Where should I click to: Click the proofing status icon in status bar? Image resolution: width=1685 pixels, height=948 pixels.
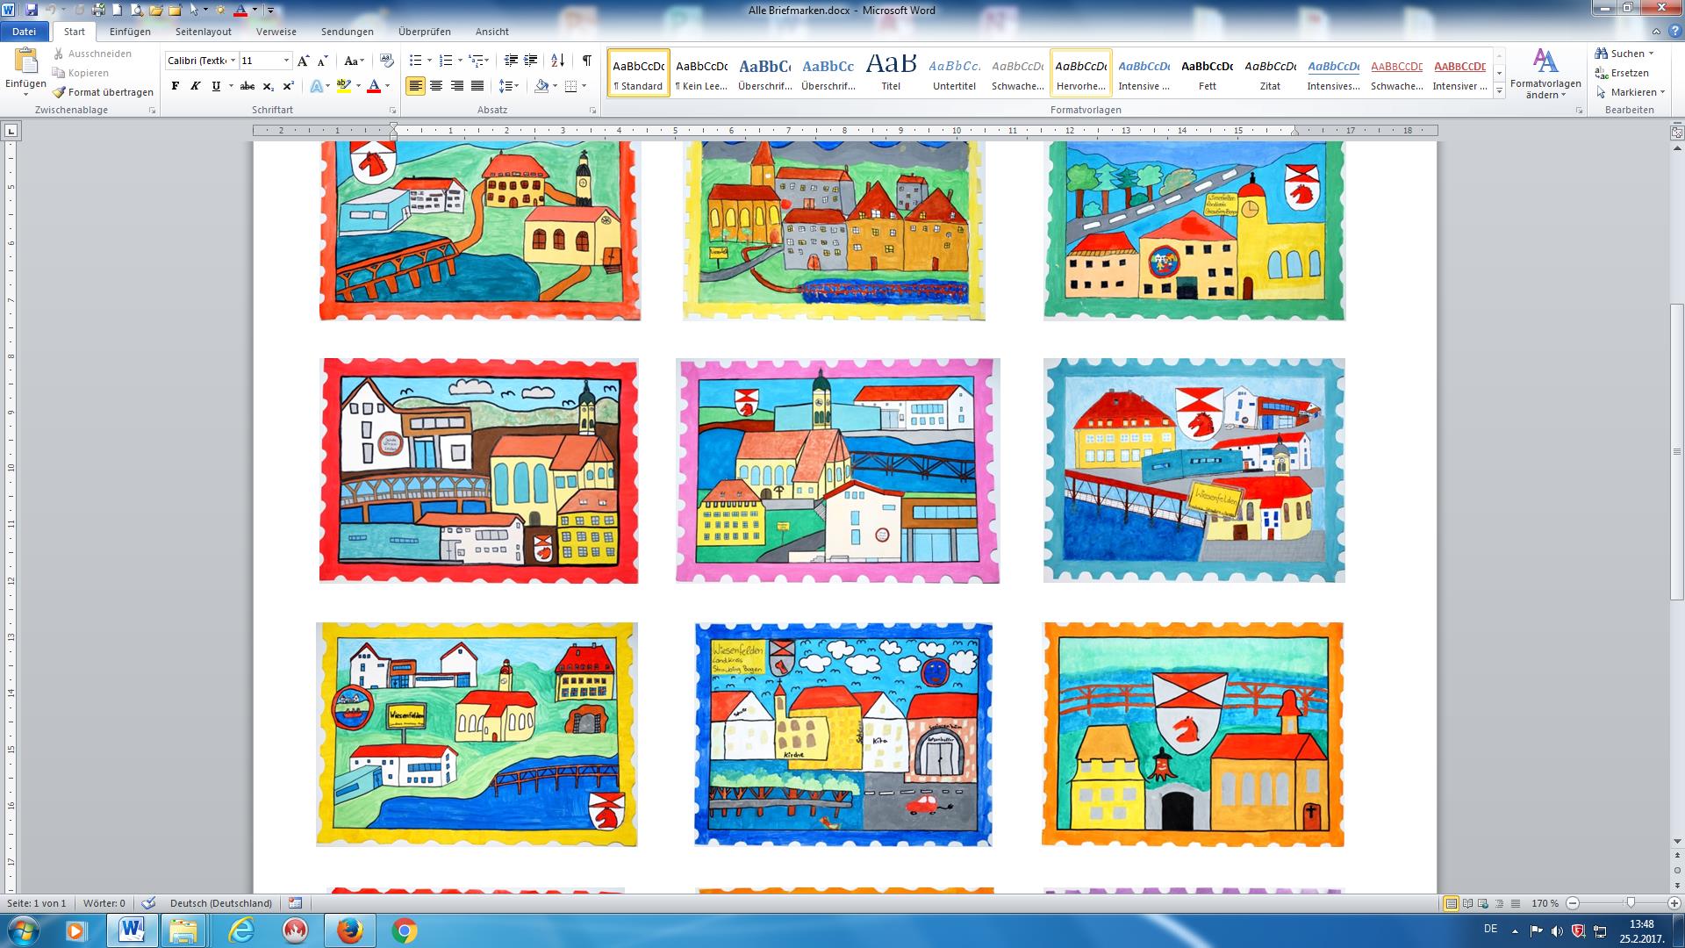click(148, 903)
